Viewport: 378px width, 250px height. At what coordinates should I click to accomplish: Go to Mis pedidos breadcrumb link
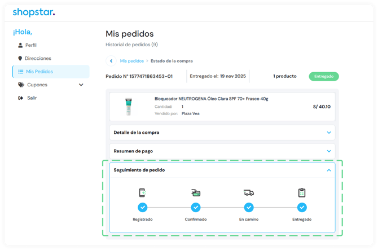tap(131, 60)
